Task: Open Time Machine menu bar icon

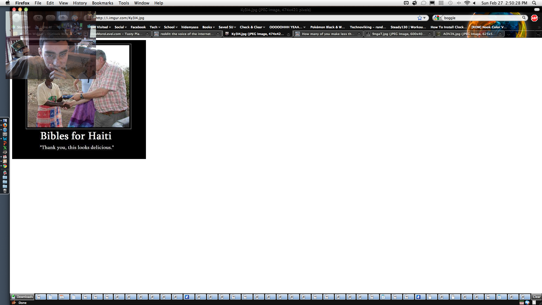Action: click(x=450, y=3)
